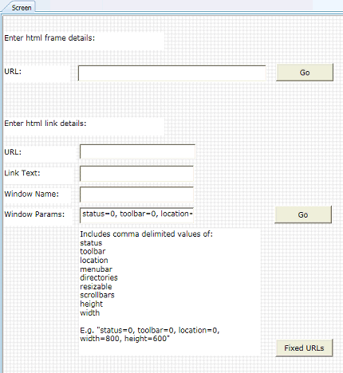343x373 pixels.
Task: Focus the Window Params field containing status=0
Action: click(136, 215)
